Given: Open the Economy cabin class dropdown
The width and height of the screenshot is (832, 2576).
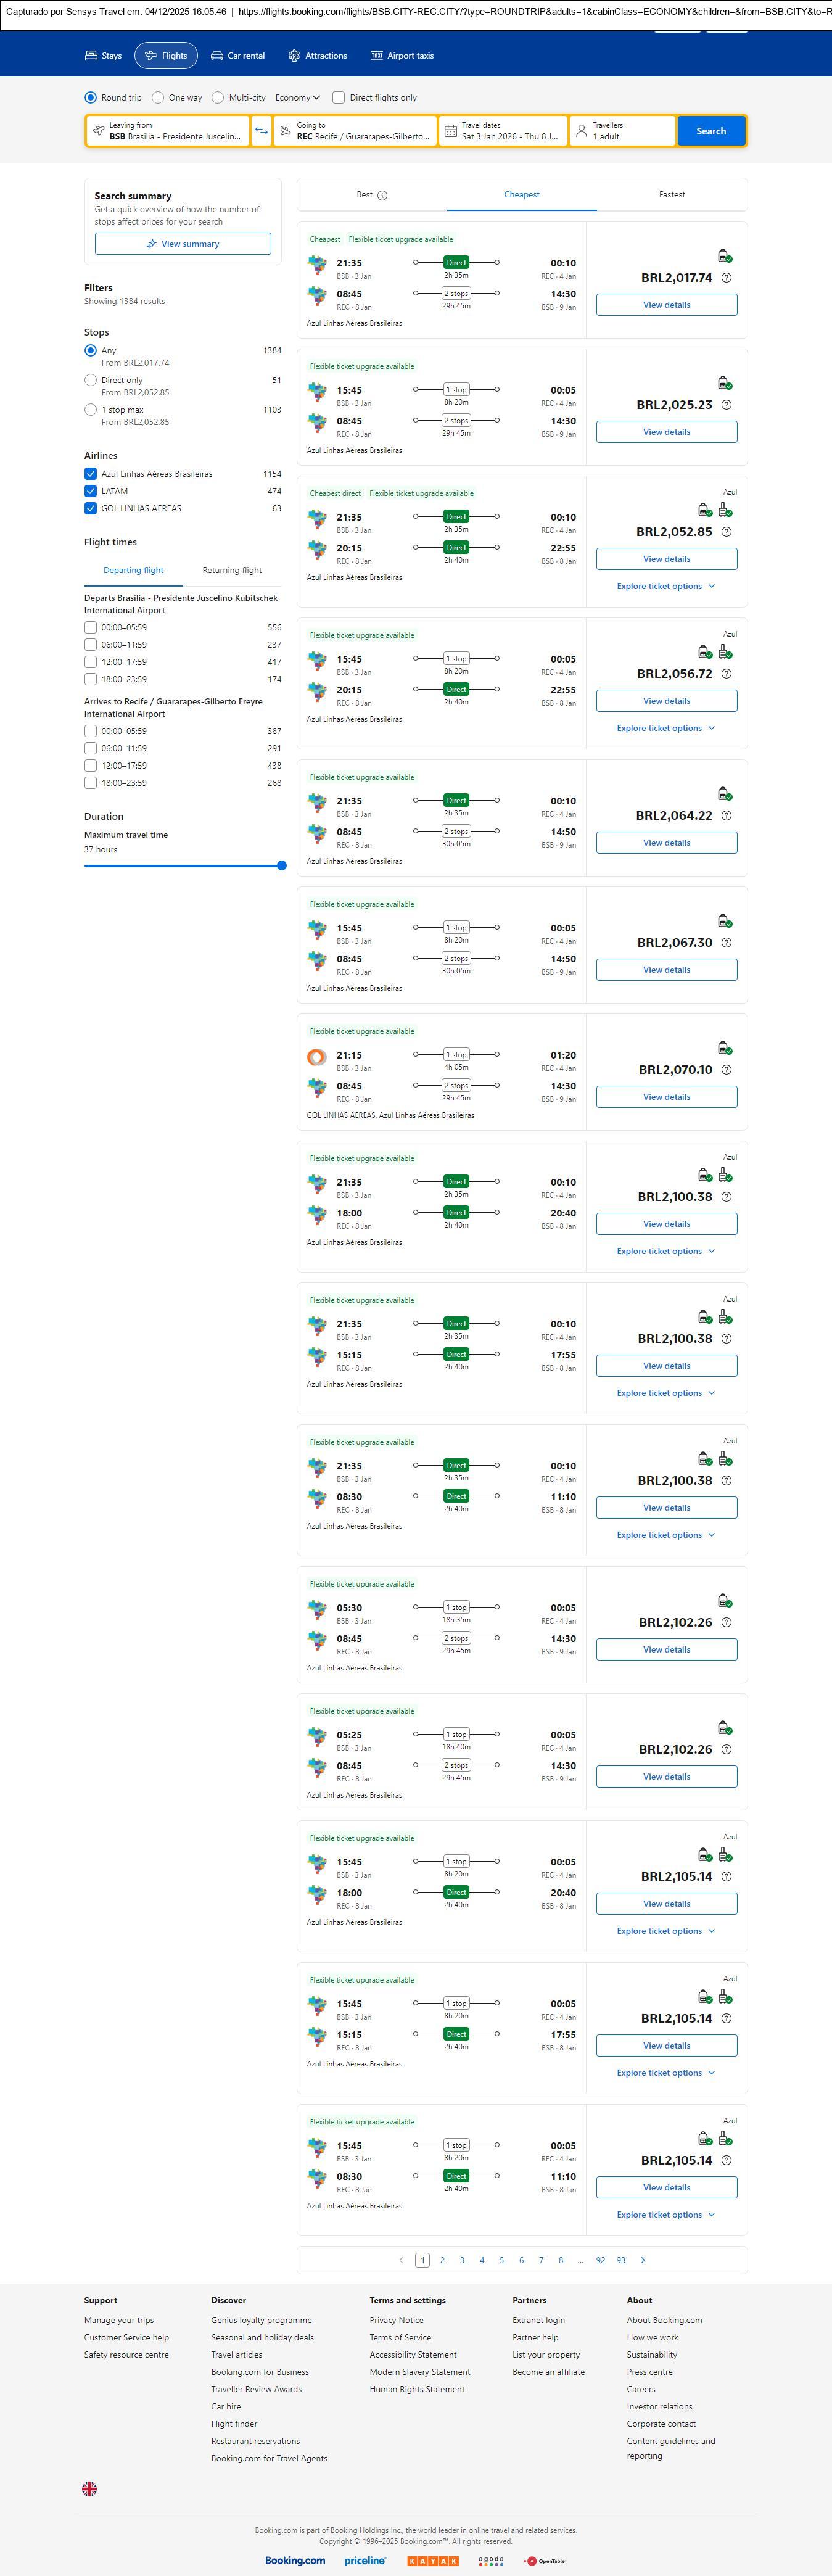Looking at the screenshot, I should pos(297,98).
